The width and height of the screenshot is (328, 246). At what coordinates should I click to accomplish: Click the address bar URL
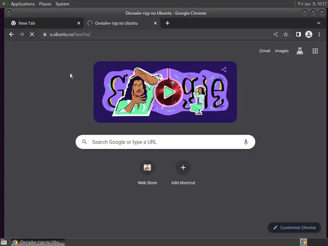click(70, 34)
